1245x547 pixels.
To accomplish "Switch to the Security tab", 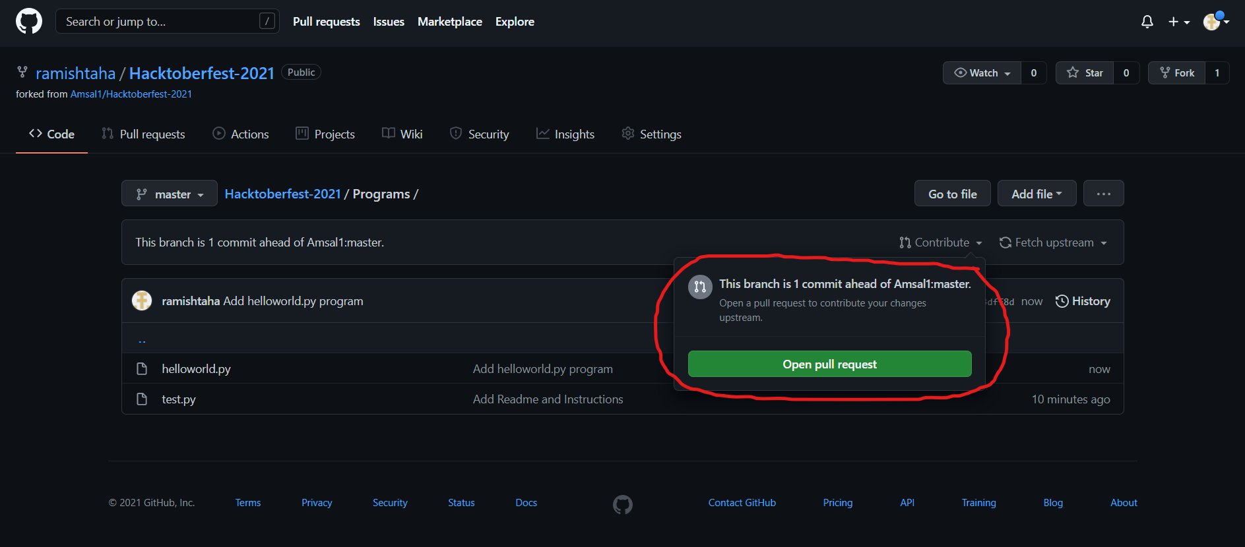I will coord(480,134).
